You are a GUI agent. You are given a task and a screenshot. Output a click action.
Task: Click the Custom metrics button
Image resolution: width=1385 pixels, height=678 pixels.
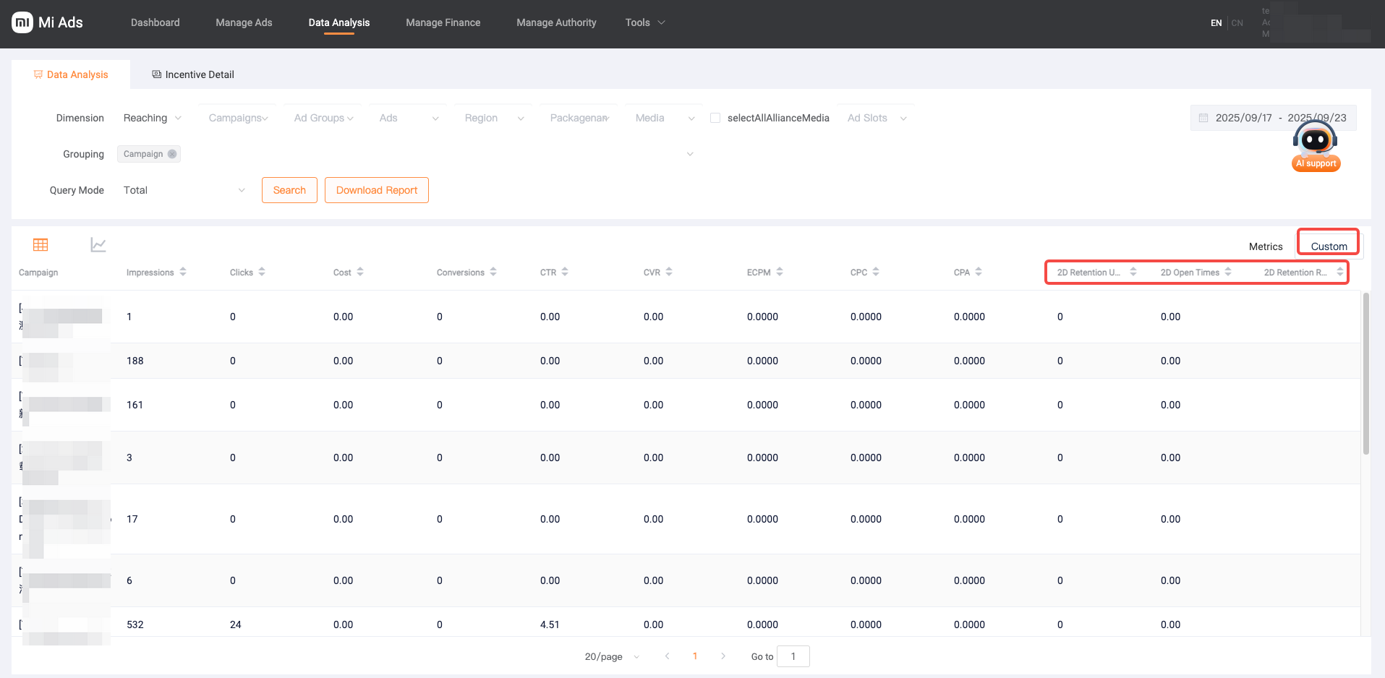(1329, 246)
